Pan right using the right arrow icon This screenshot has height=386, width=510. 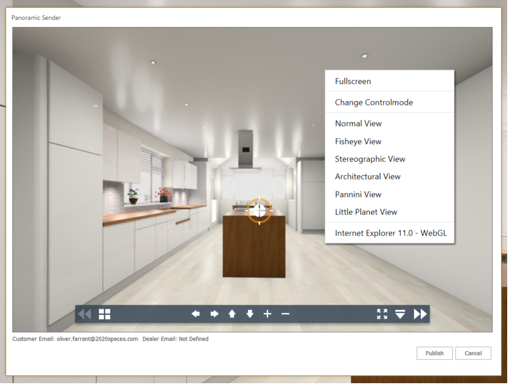point(214,314)
